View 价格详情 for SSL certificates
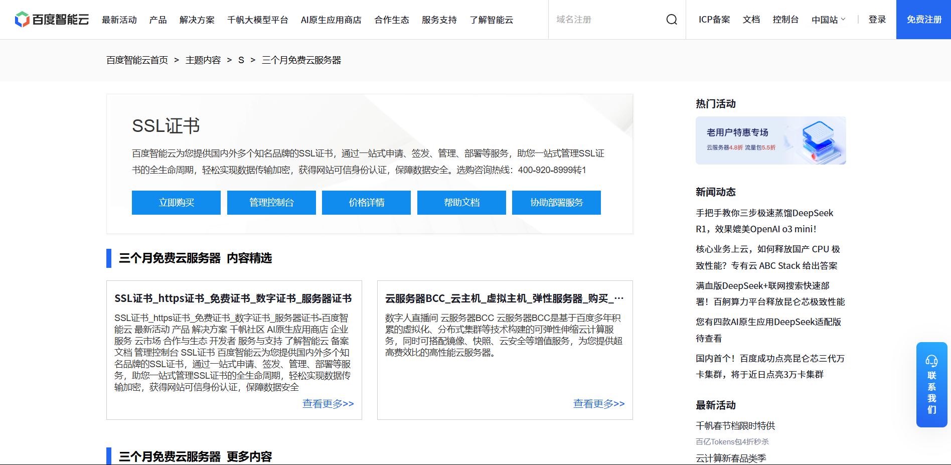The image size is (951, 465). pyautogui.click(x=366, y=203)
